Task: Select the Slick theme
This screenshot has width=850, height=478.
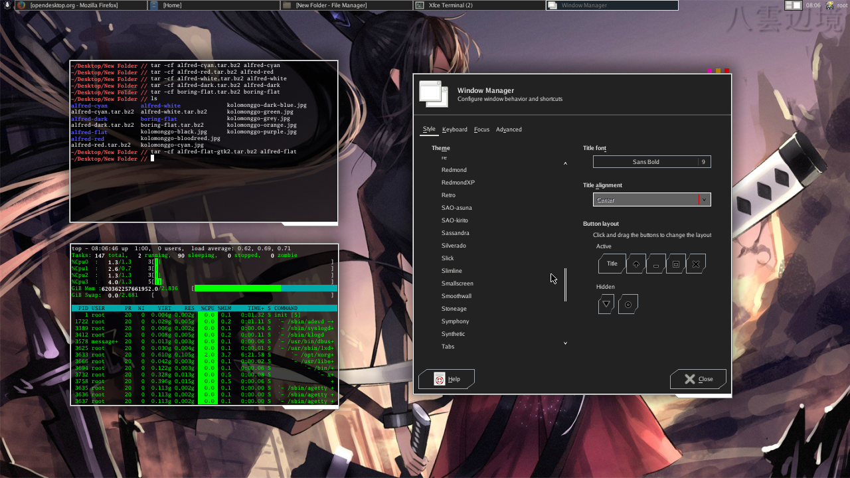Action: (448, 258)
